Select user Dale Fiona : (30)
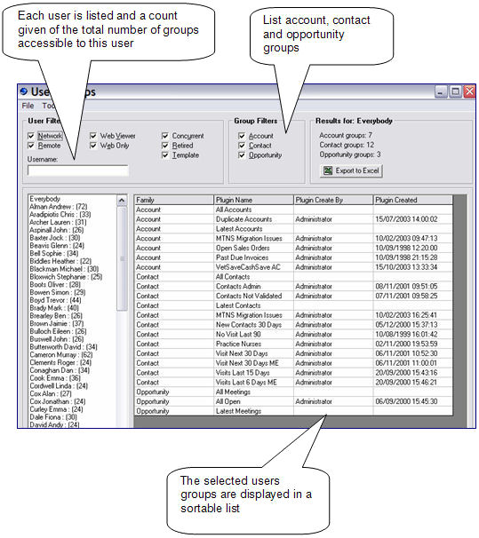479x538 pixels. [x=53, y=417]
